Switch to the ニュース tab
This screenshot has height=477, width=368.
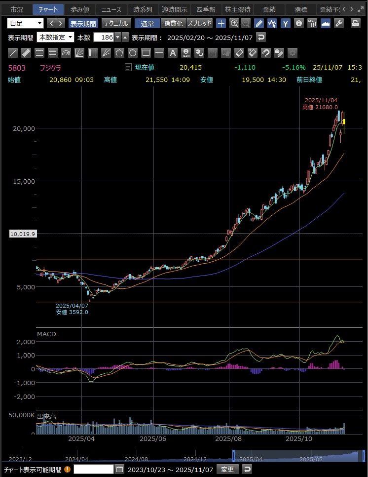point(111,9)
